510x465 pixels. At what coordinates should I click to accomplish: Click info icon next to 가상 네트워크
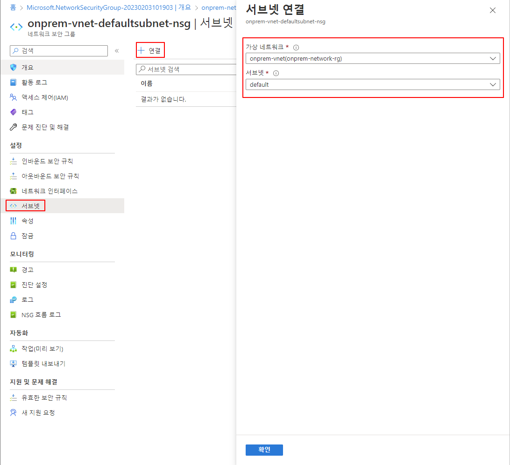(x=296, y=48)
